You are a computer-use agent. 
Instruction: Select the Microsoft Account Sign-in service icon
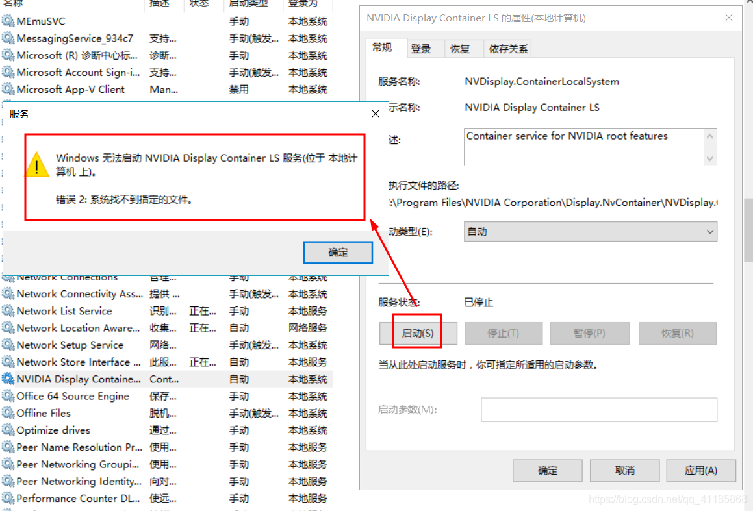click(8, 72)
